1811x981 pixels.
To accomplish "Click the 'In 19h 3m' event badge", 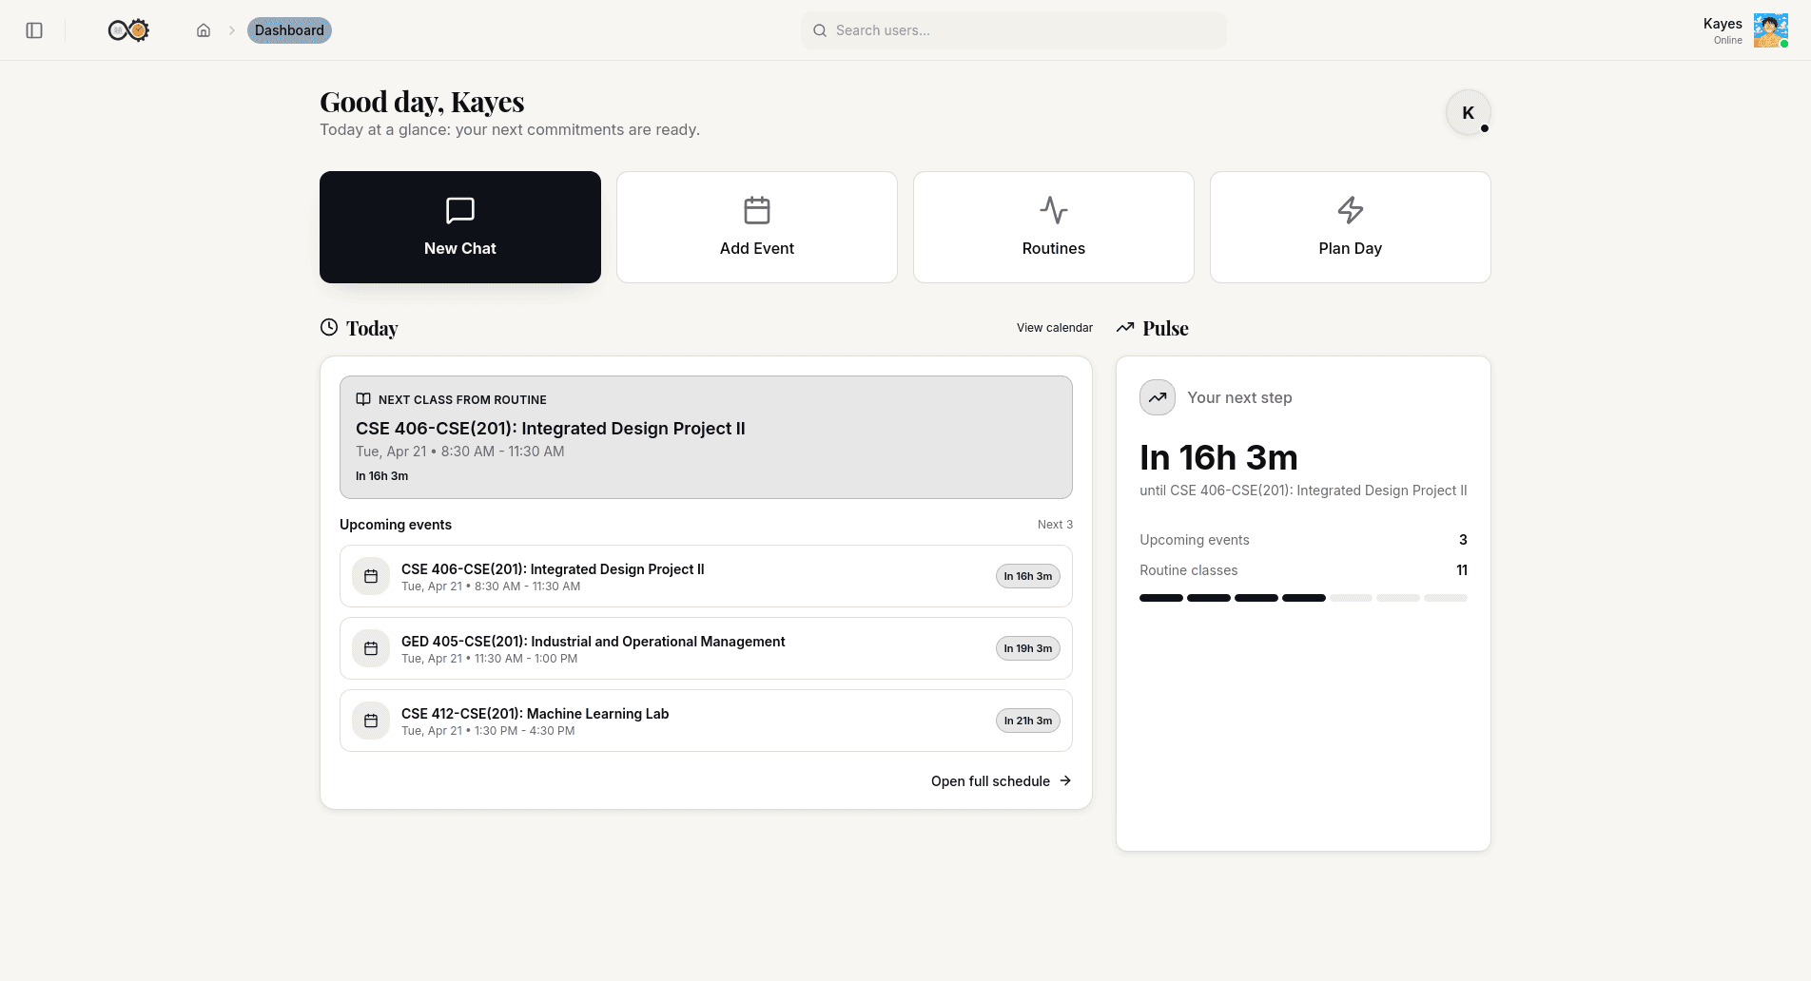I will click(x=1028, y=648).
